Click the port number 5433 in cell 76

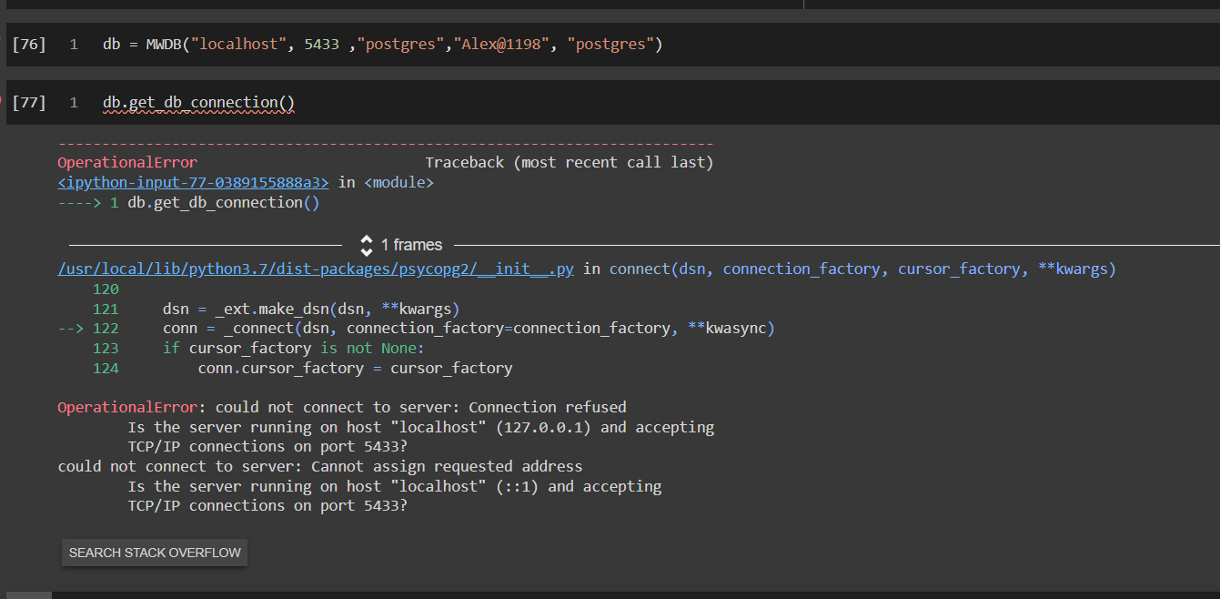pyautogui.click(x=322, y=45)
